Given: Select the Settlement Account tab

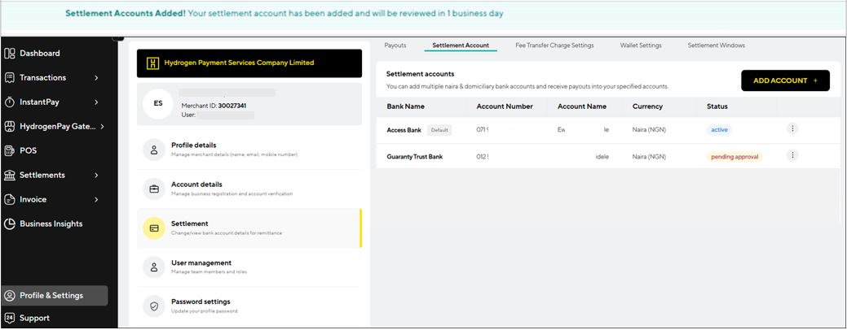Looking at the screenshot, I should [461, 46].
